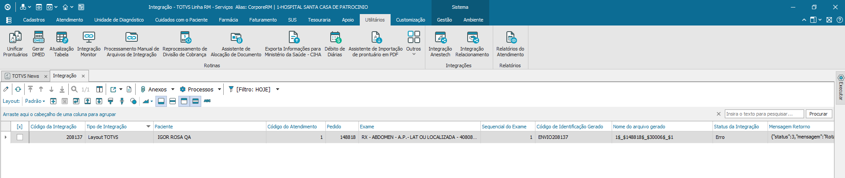Viewport: 845px width, 178px height.
Task: Go to last record arrow
Action: coord(62,89)
